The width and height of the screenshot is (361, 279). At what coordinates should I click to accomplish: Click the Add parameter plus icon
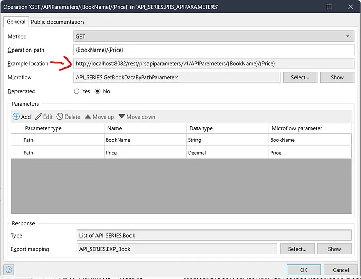click(x=16, y=117)
